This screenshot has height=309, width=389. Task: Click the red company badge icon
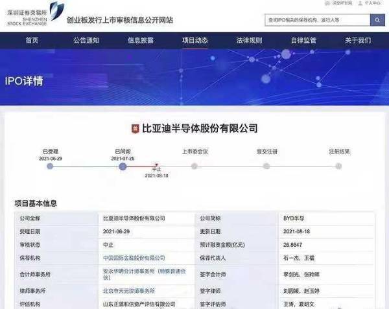pos(135,128)
